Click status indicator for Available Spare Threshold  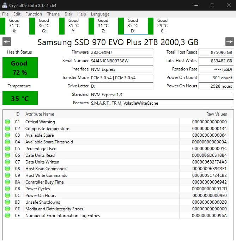7,142
